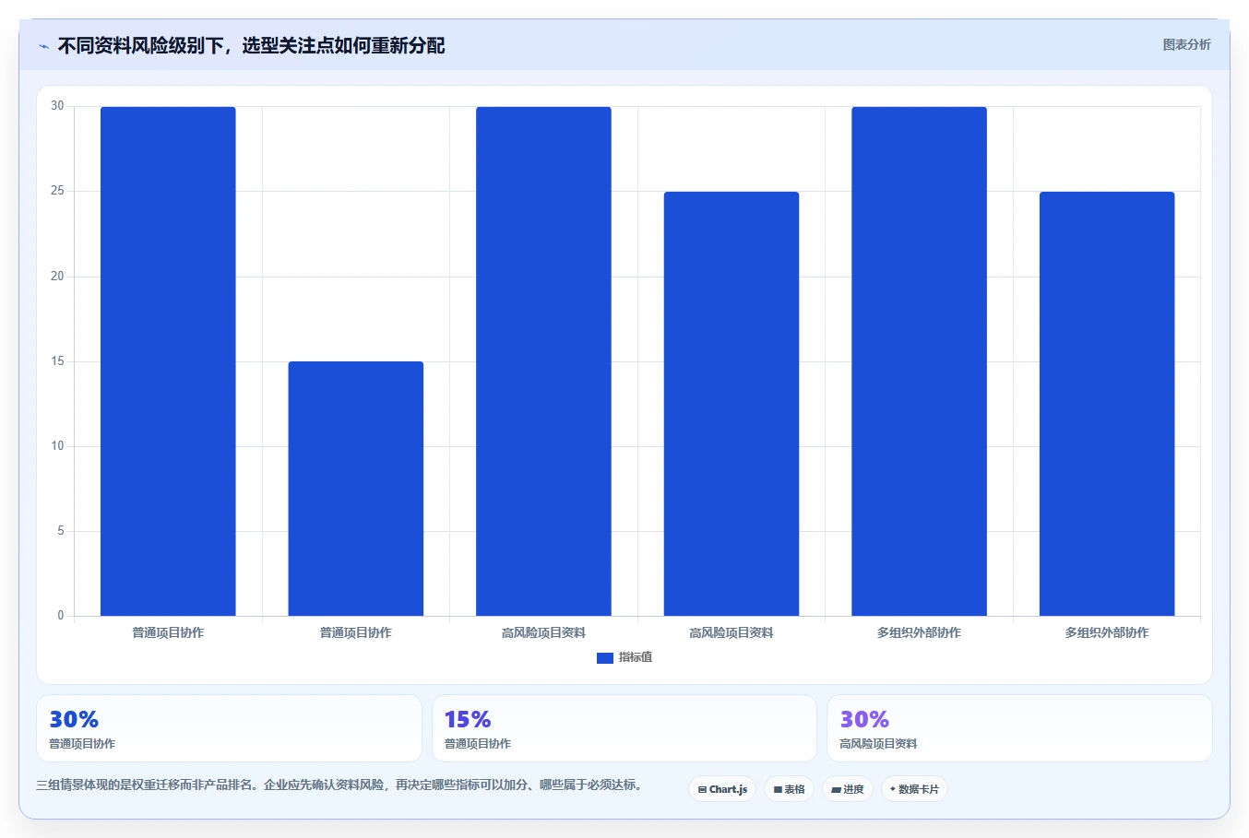Click the Chart.js tag pill
Screen dimensions: 1249x838
(x=722, y=789)
